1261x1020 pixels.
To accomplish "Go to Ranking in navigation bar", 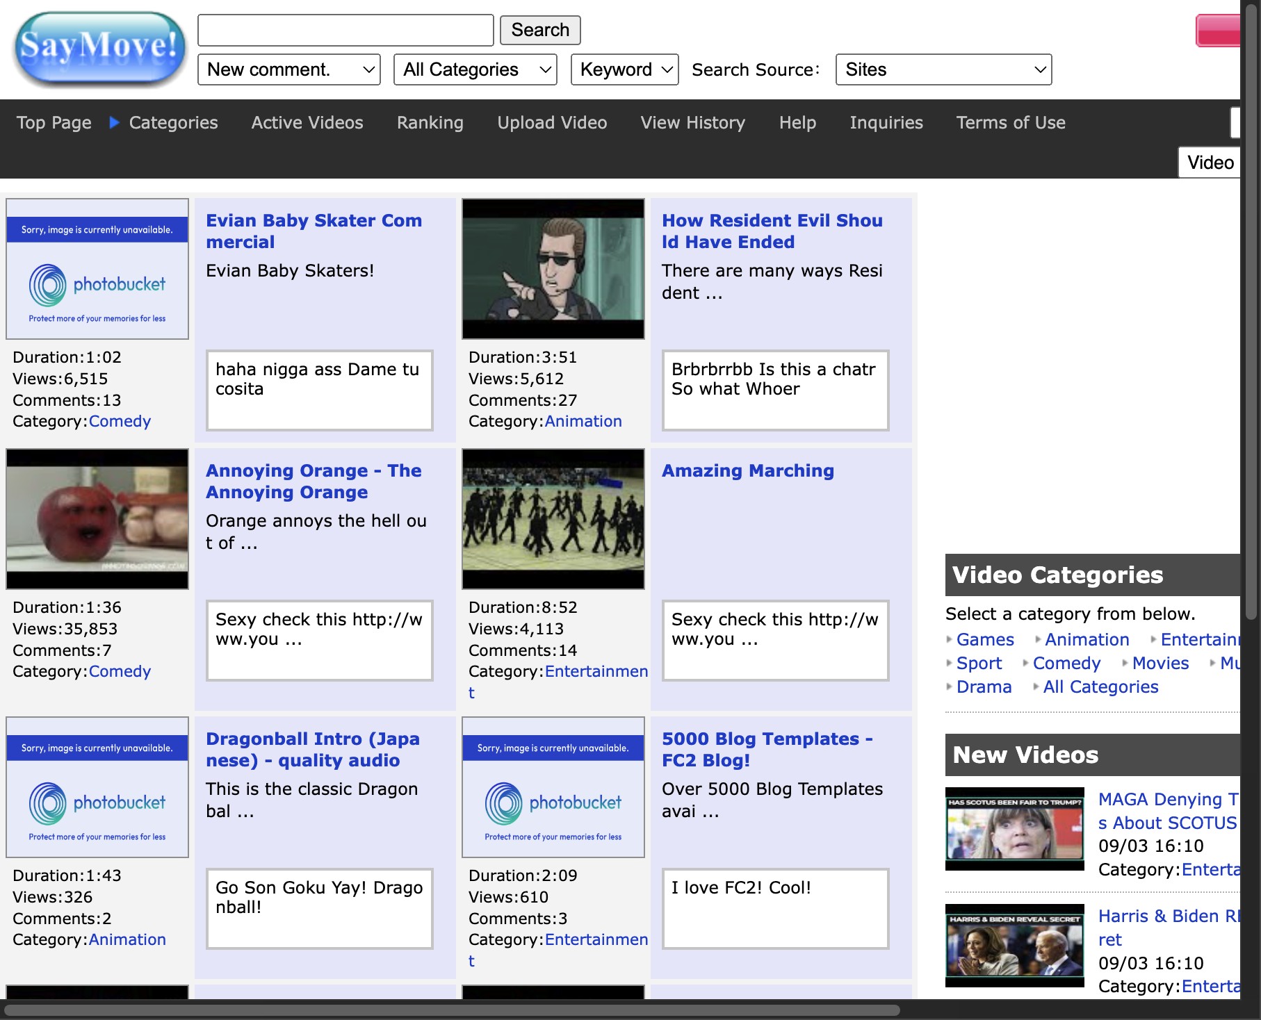I will click(x=430, y=123).
